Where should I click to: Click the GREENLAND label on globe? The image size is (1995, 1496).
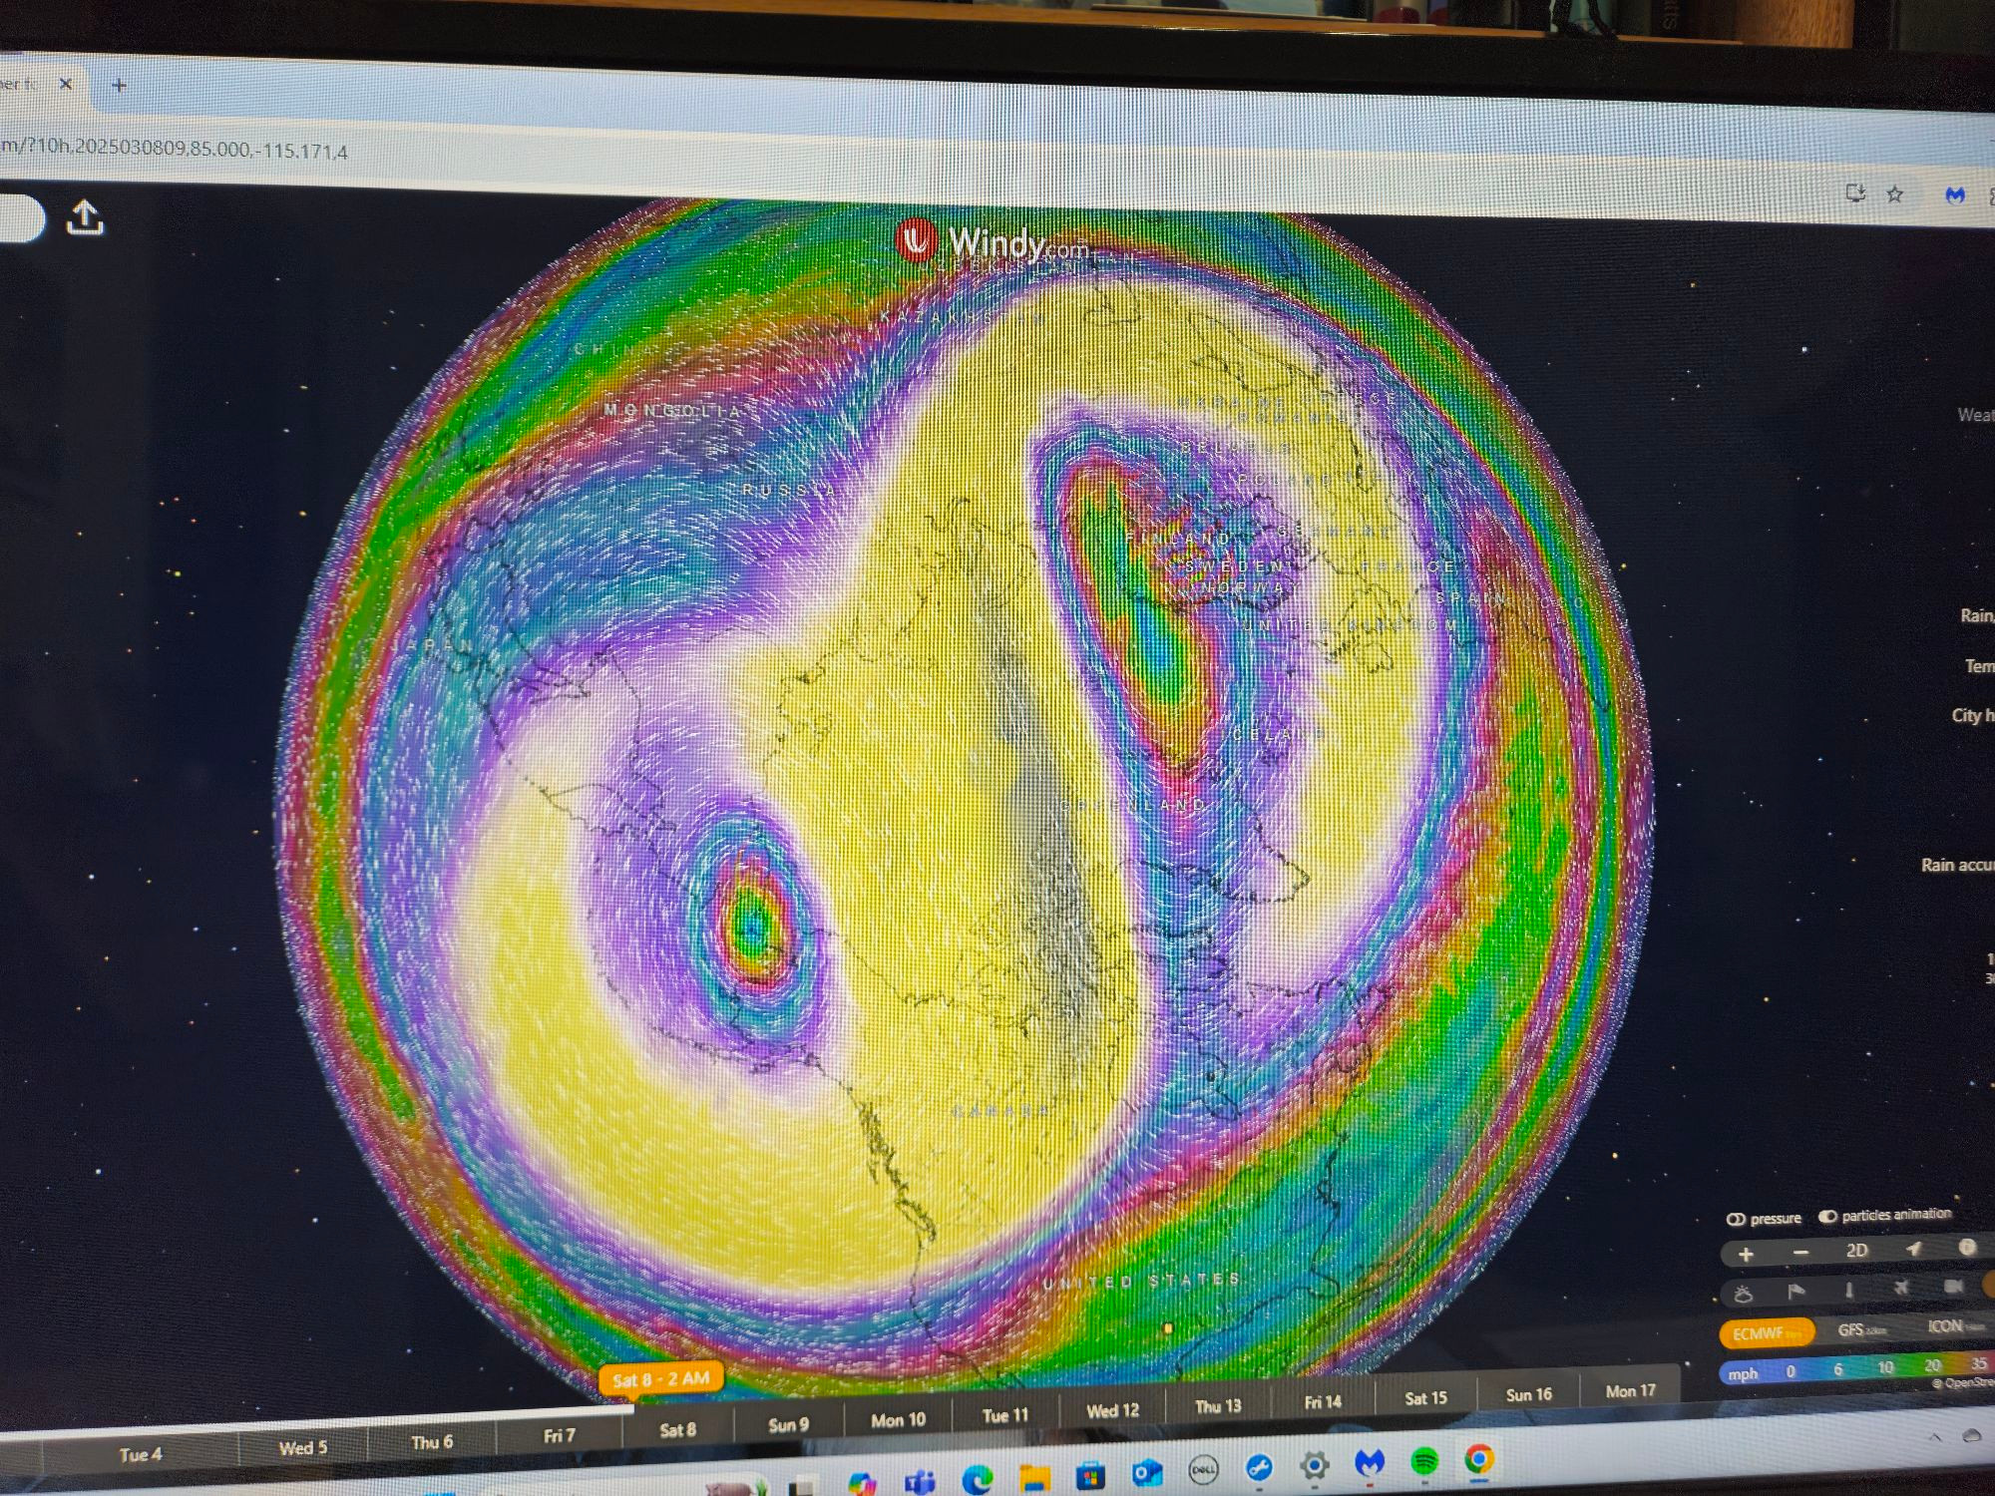(x=1134, y=804)
